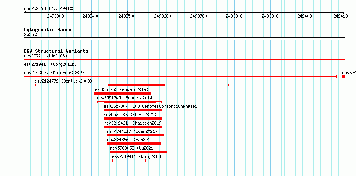Click esv2719411 (Wong2012b) variant label
Viewport: 356px width, 176px height.
(x=138, y=156)
